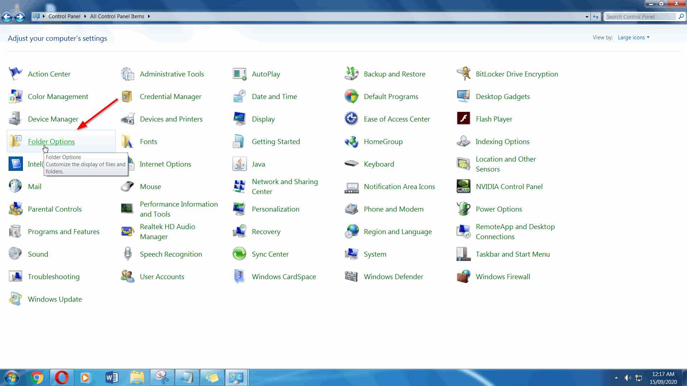
Task: Expand the root arrow before Control Panel
Action: coord(44,16)
